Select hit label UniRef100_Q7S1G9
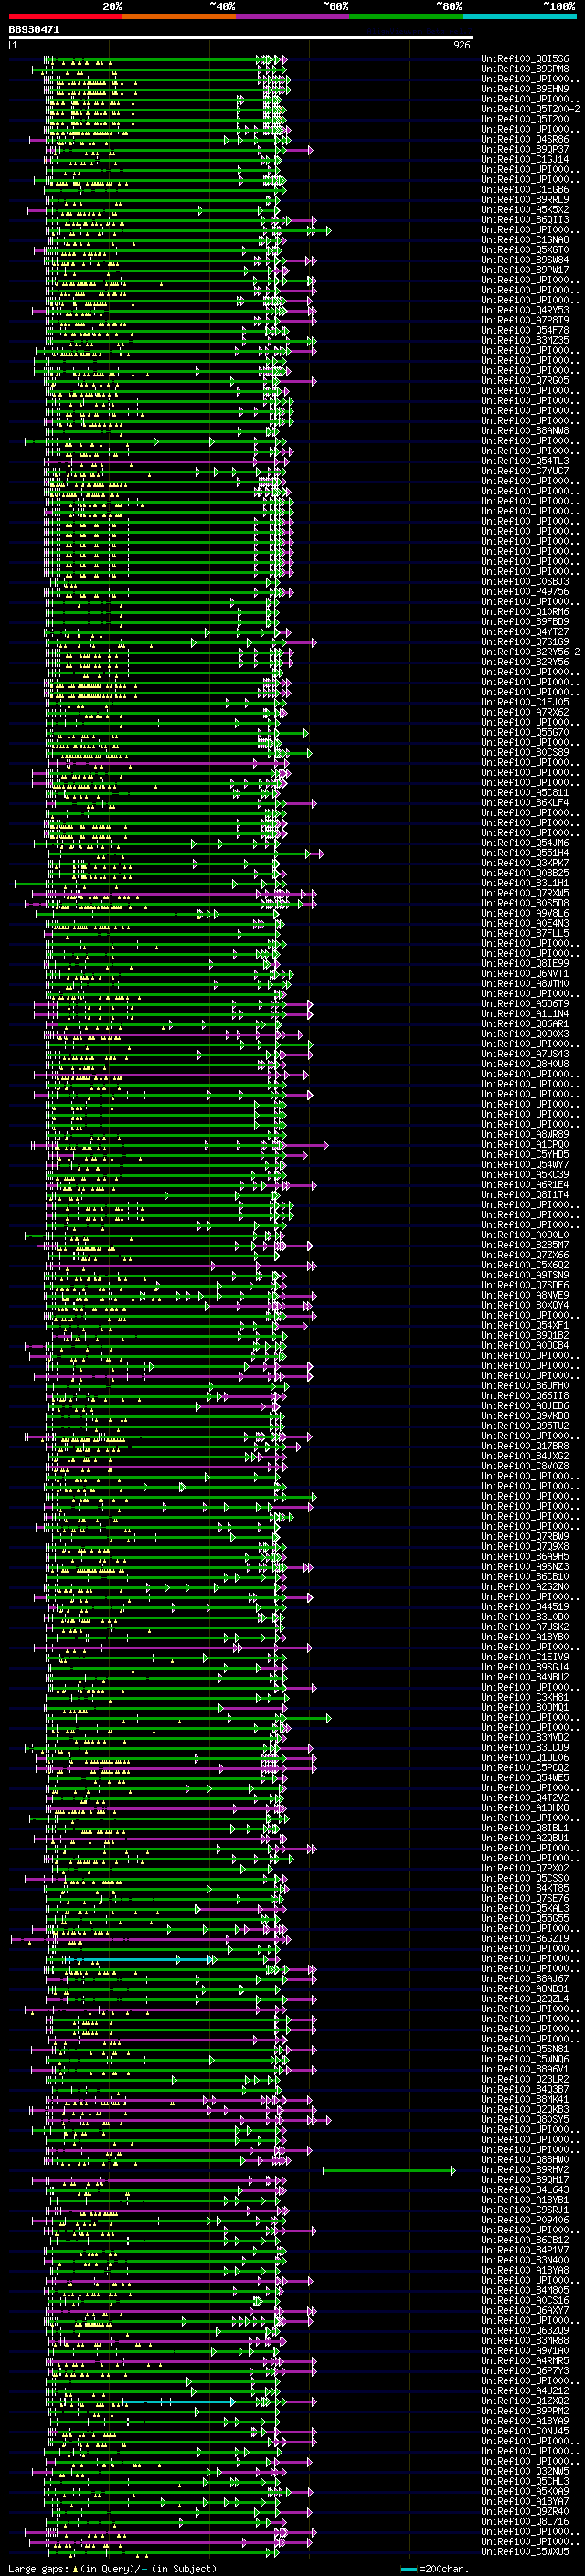Viewport: 585px width, 2576px height. click(x=525, y=642)
